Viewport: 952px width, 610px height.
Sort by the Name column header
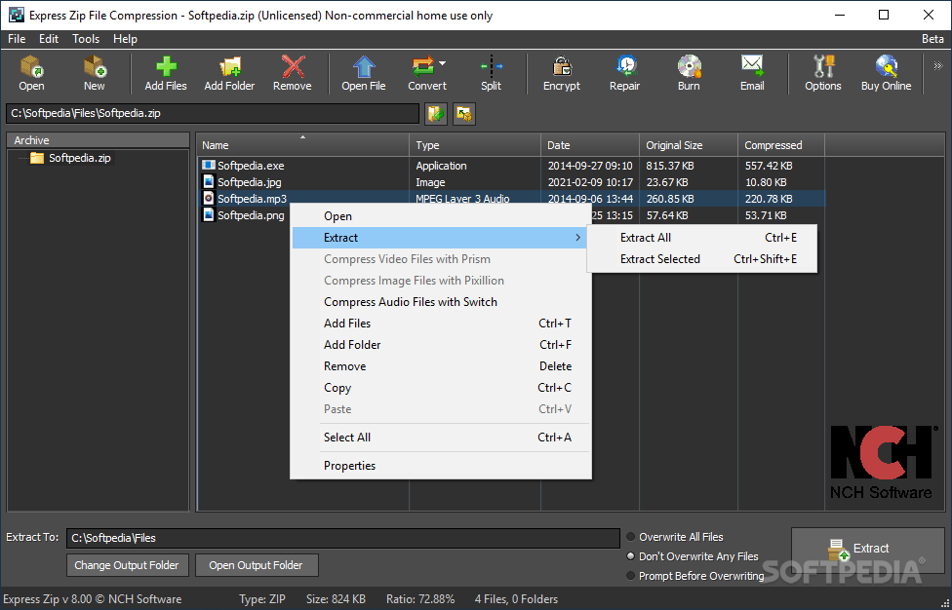302,145
